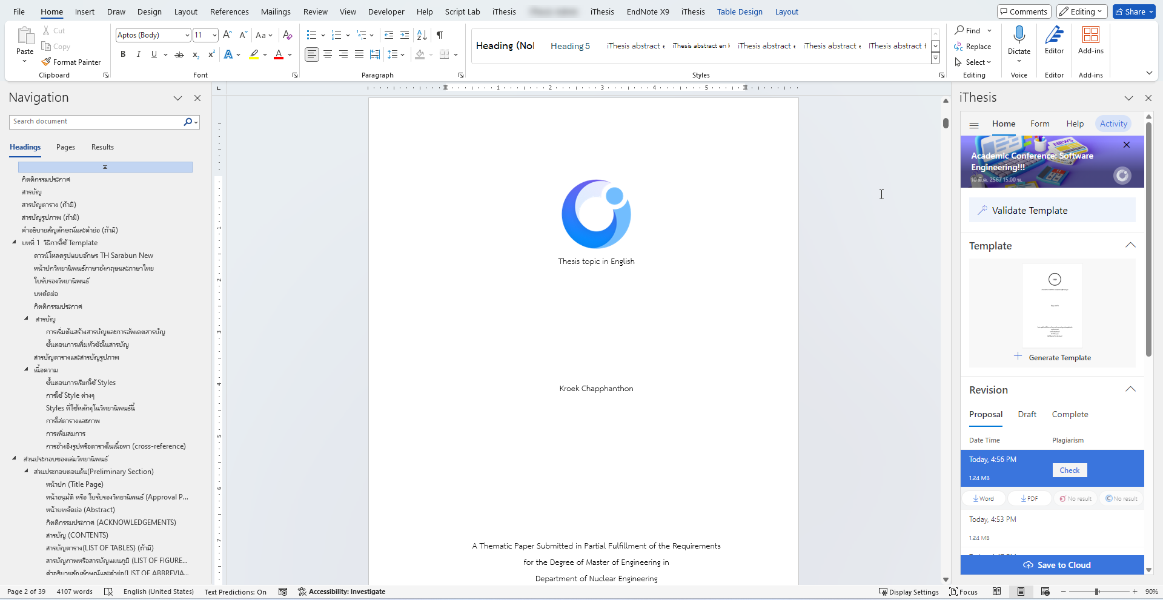Screen dimensions: 1163x600
Task: Start Dictate voice input
Action: point(1019,40)
